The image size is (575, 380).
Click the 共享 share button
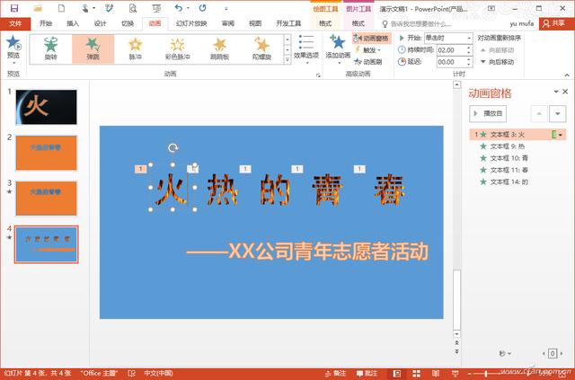coord(555,23)
